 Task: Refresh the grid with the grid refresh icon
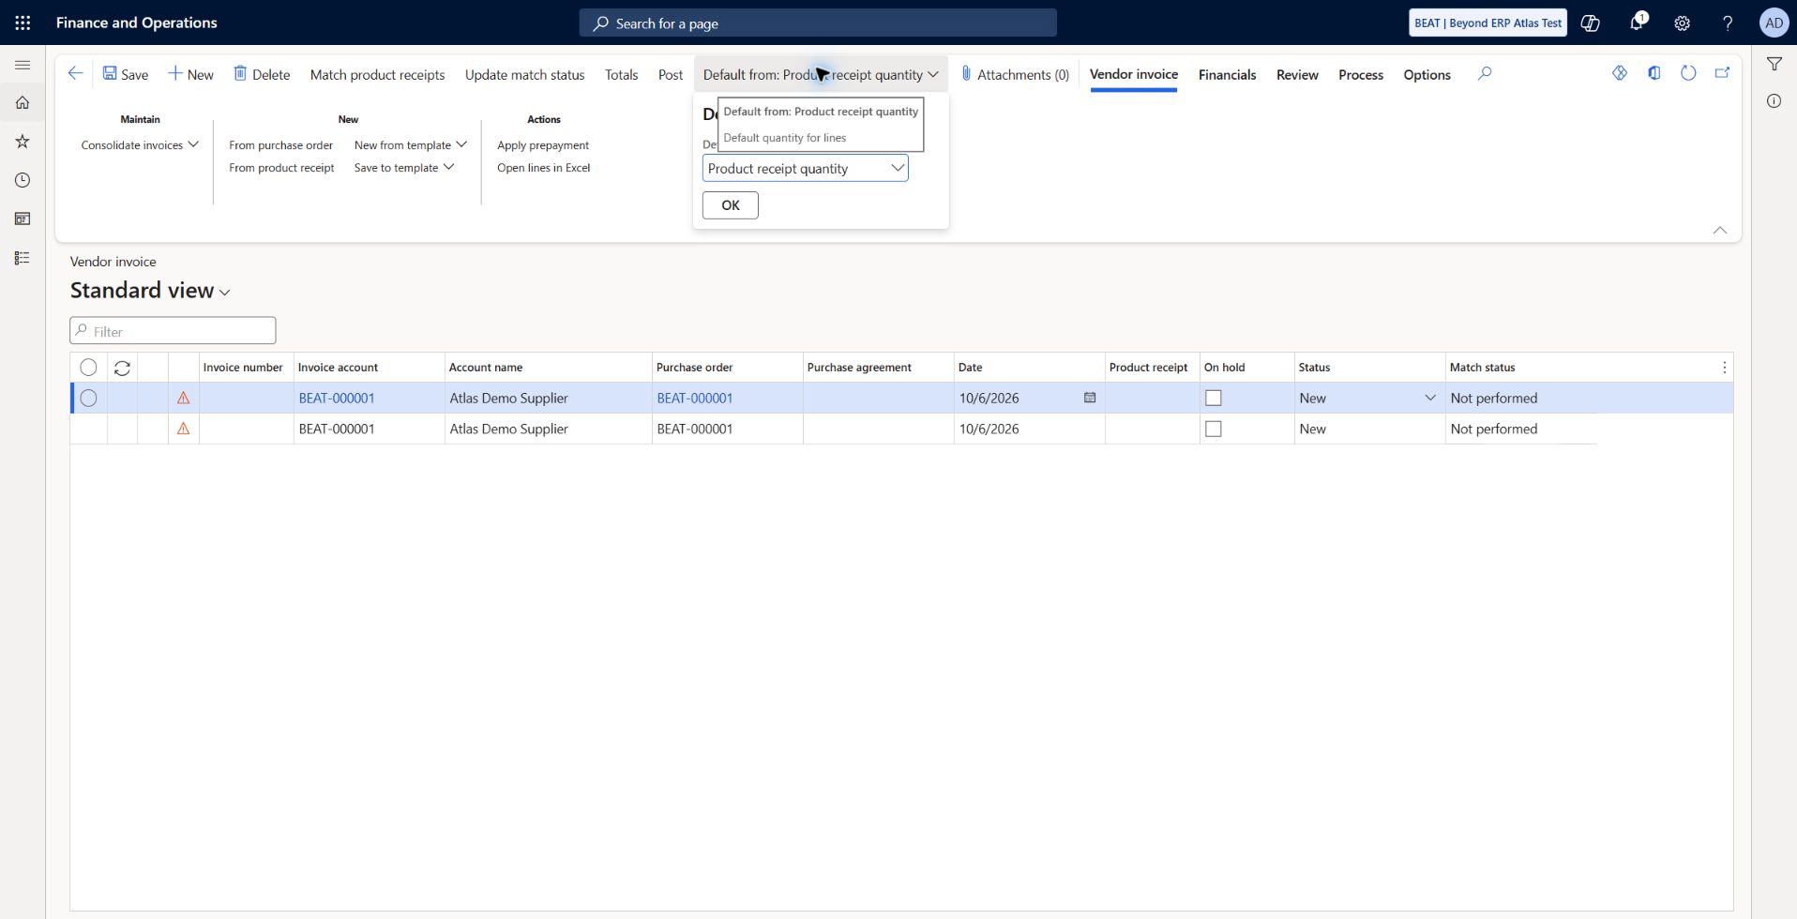[x=122, y=368]
